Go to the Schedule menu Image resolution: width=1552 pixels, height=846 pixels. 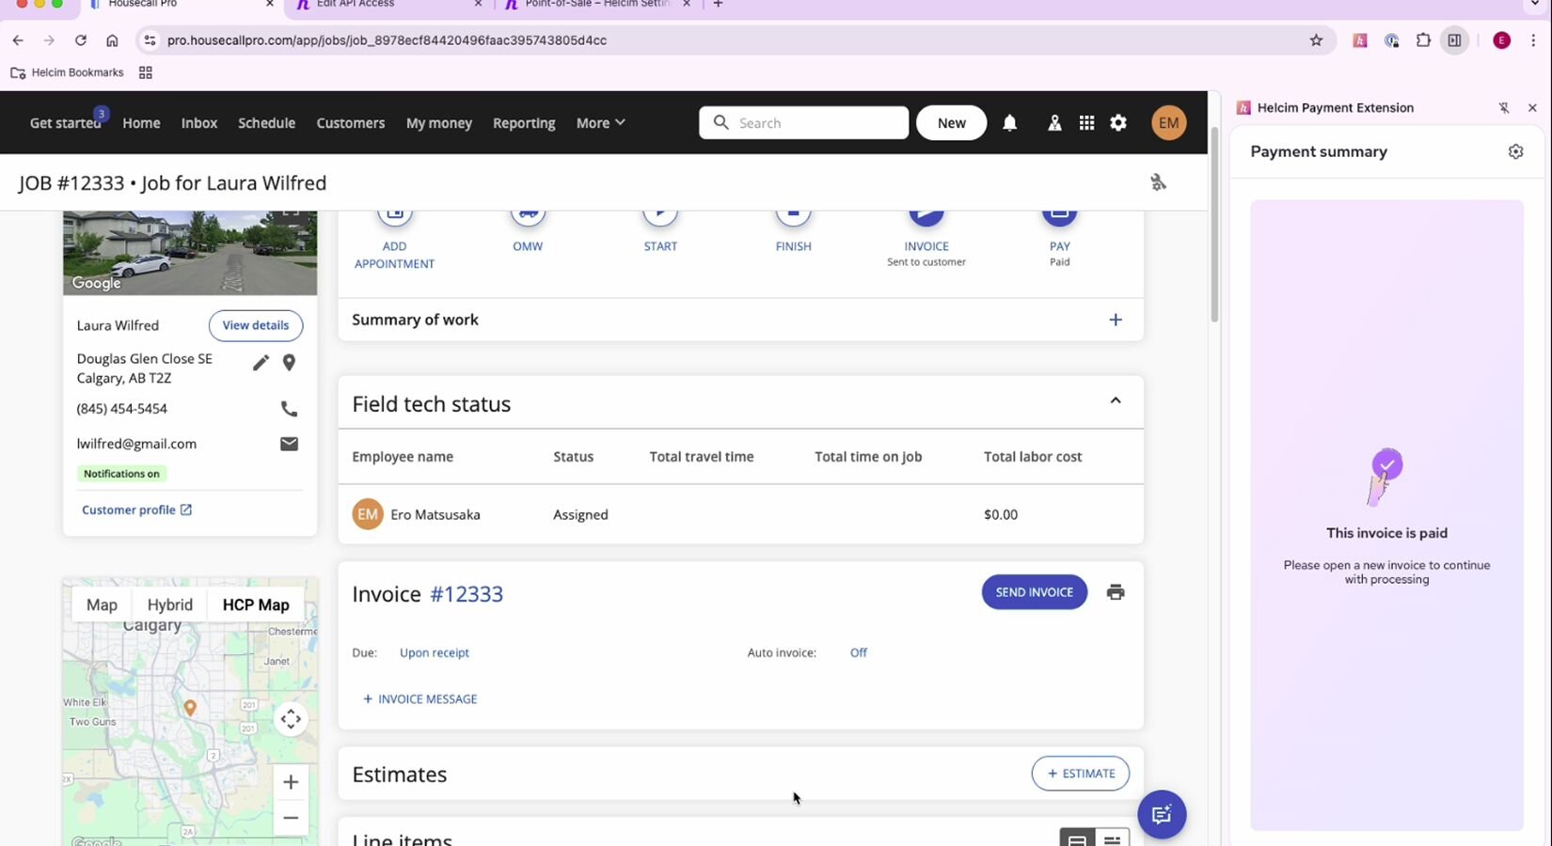266,123
